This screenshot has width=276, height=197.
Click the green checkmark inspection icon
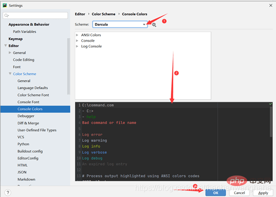[x=271, y=104]
